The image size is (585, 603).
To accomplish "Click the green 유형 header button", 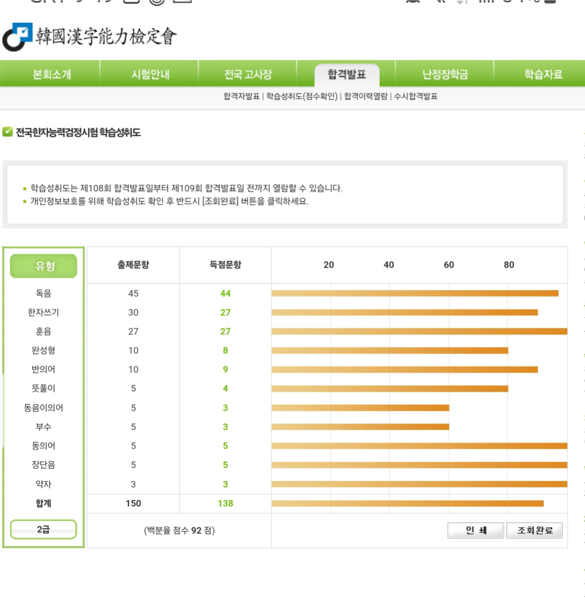I will 44,265.
